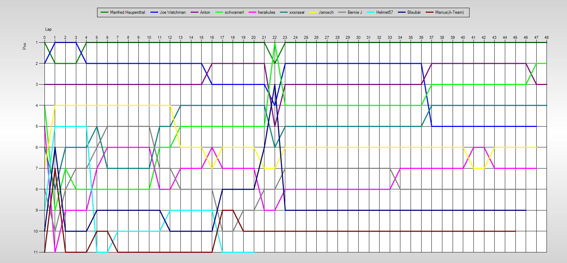Screen dimensions: 567x263
Task: Click lap number 22 on axis
Action: coord(275,37)
